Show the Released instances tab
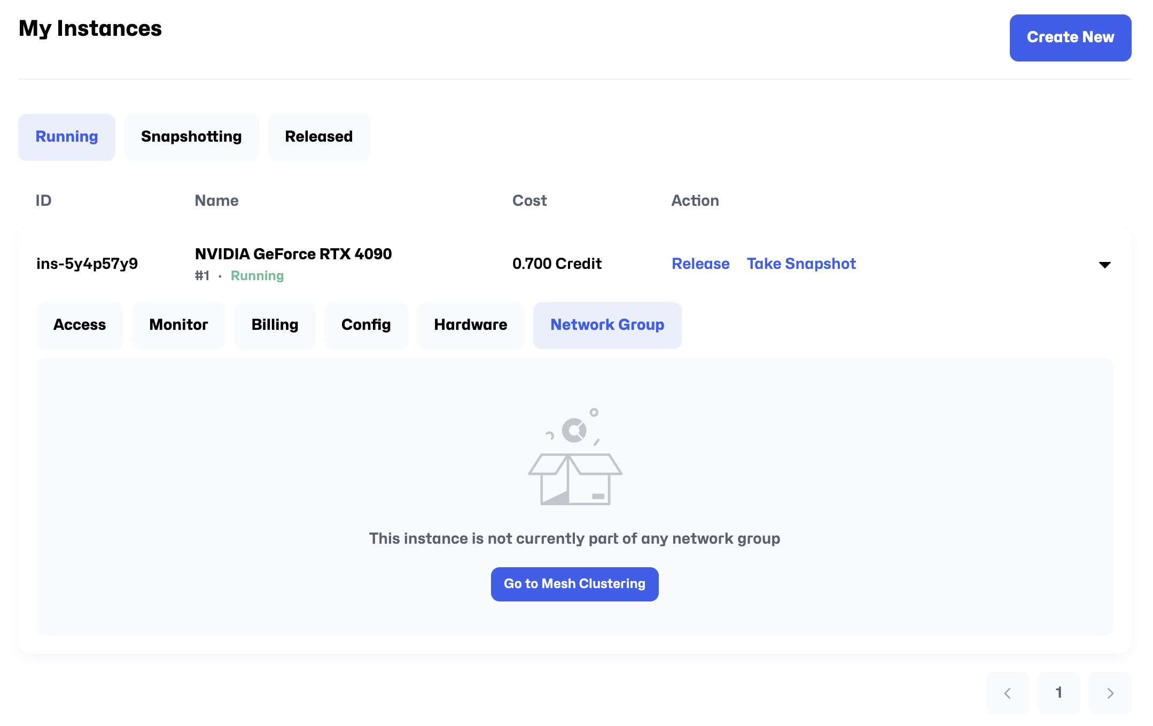Viewport: 1153px width, 726px height. tap(318, 137)
